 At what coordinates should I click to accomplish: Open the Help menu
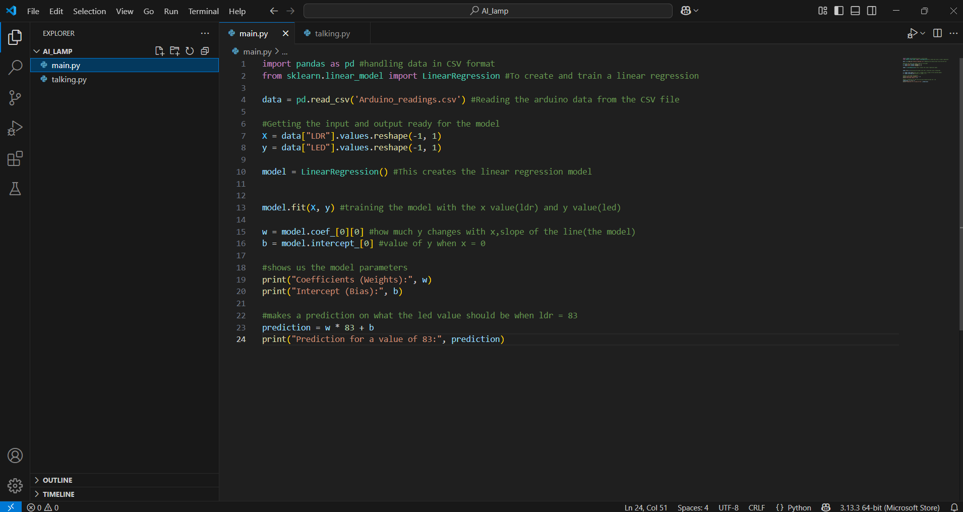click(237, 11)
